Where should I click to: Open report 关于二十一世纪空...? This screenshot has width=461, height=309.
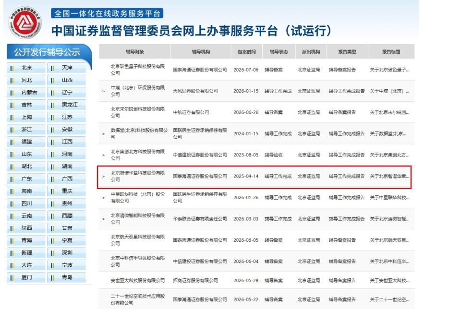pyautogui.click(x=389, y=299)
